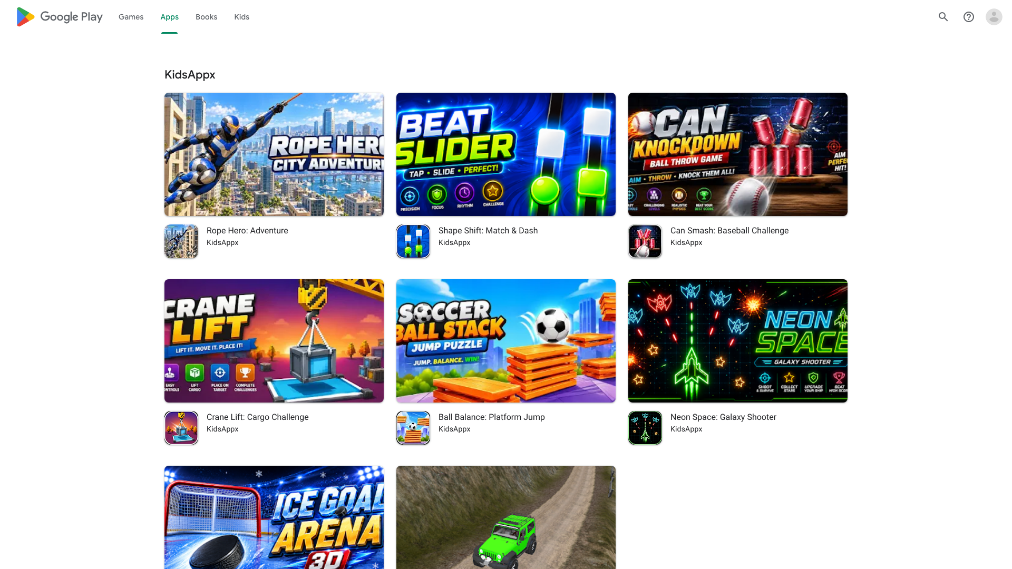
Task: Click KidsAppx under Crane Lift: Cargo Challenge
Action: [x=222, y=429]
